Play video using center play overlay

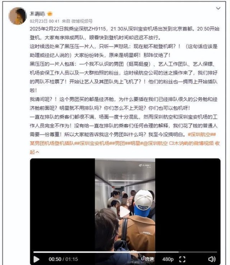pyautogui.click(x=125, y=212)
